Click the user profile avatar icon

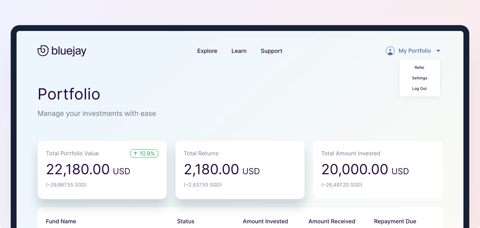coord(390,51)
